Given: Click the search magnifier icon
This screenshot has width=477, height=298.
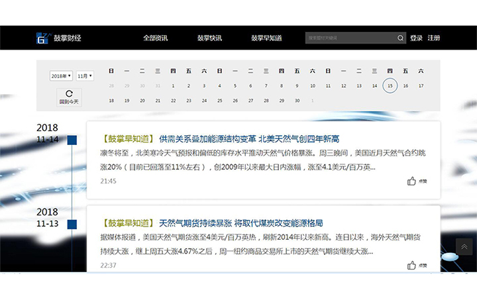Looking at the screenshot, I should tap(400, 38).
